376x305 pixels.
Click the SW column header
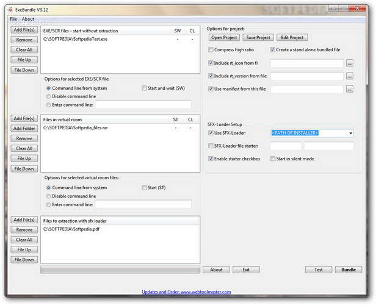point(178,31)
